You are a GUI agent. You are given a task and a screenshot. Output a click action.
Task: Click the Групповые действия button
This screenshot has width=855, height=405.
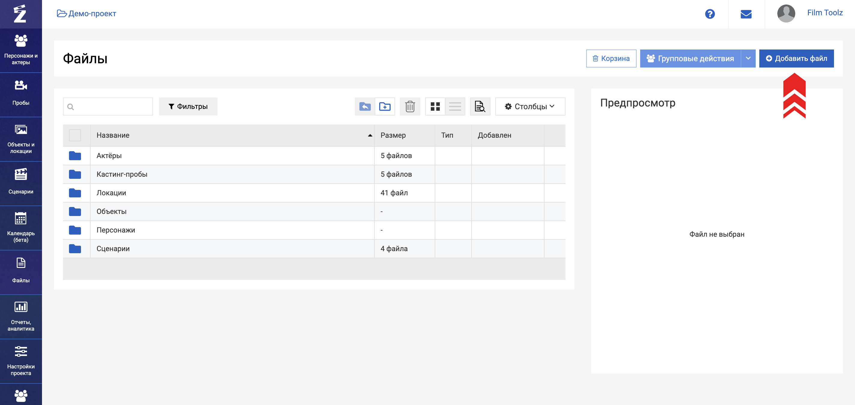690,58
